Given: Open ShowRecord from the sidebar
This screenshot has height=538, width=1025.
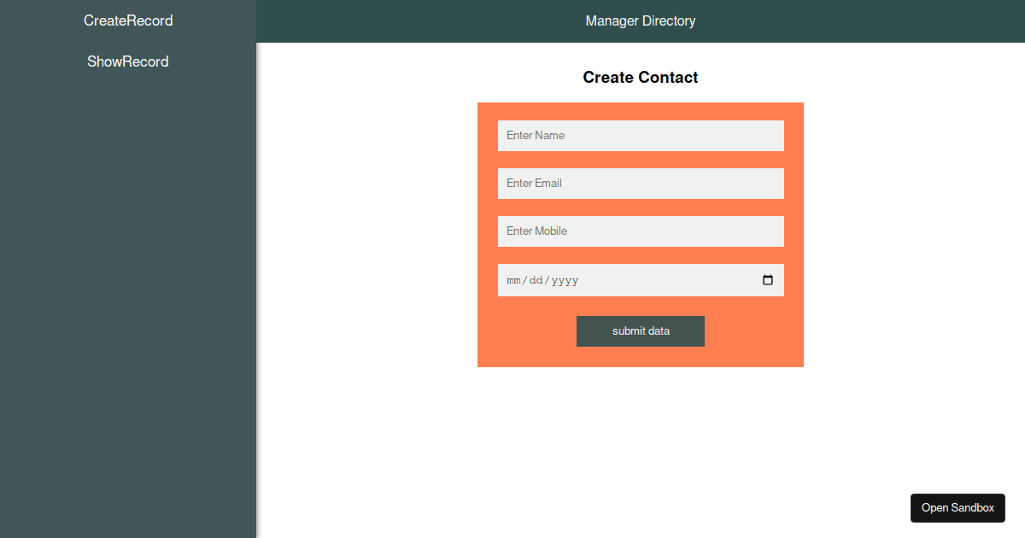Looking at the screenshot, I should click(x=127, y=61).
